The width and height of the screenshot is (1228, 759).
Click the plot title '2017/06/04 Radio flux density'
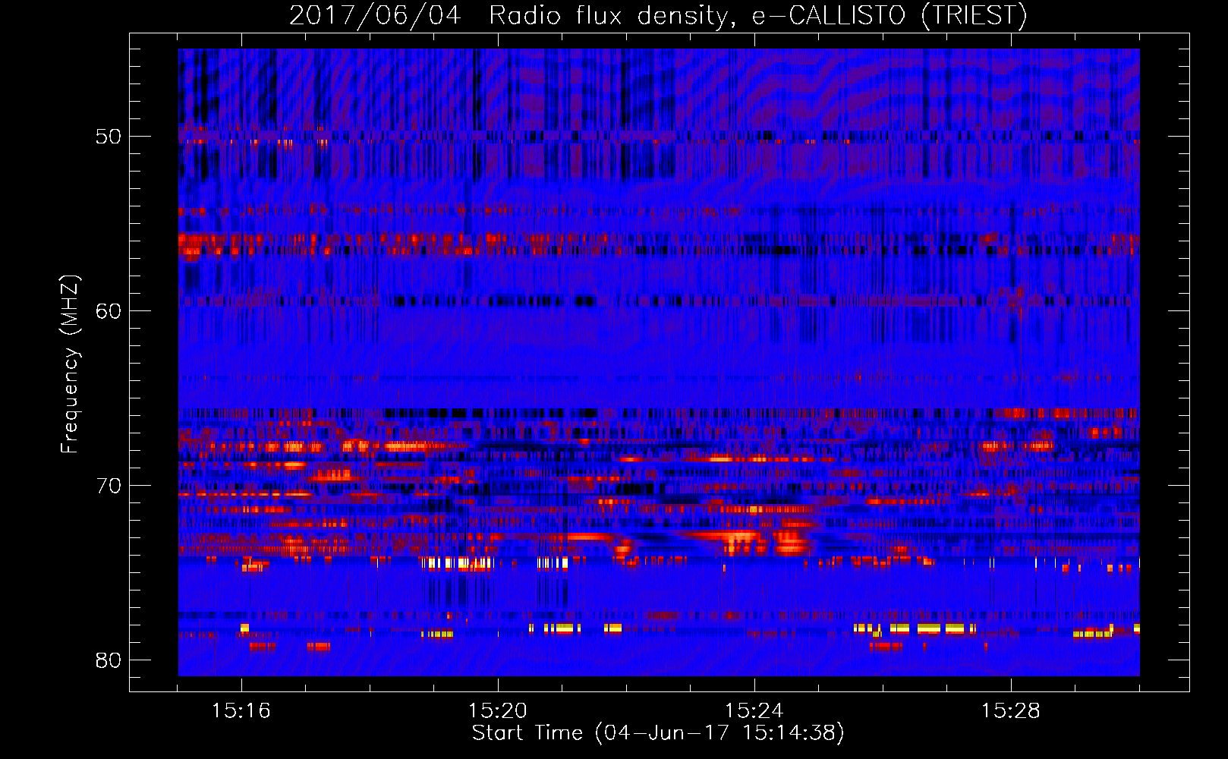658,16
